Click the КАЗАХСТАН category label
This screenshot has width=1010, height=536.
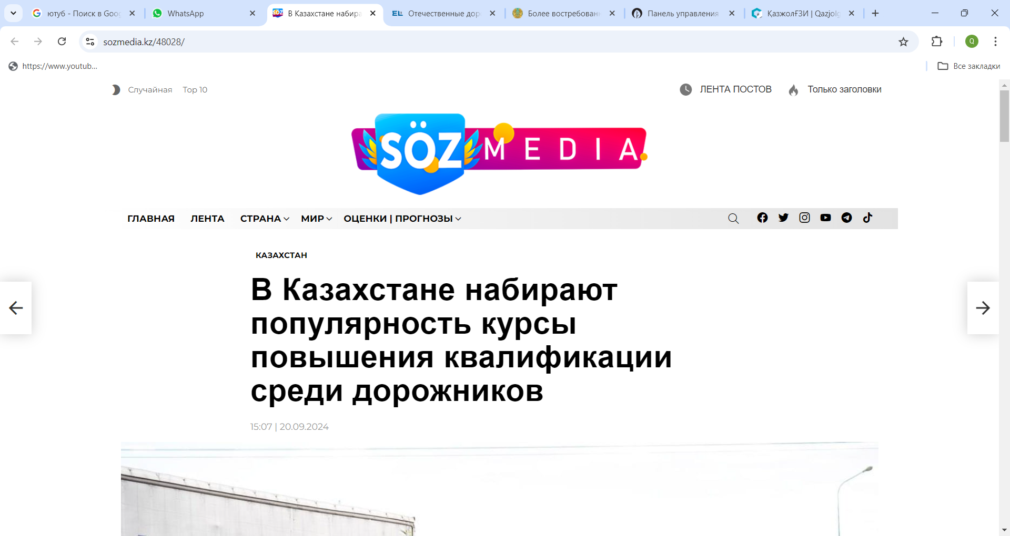click(x=281, y=255)
